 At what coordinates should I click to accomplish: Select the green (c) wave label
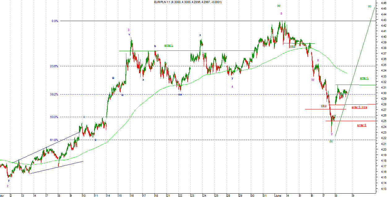pos(370,6)
